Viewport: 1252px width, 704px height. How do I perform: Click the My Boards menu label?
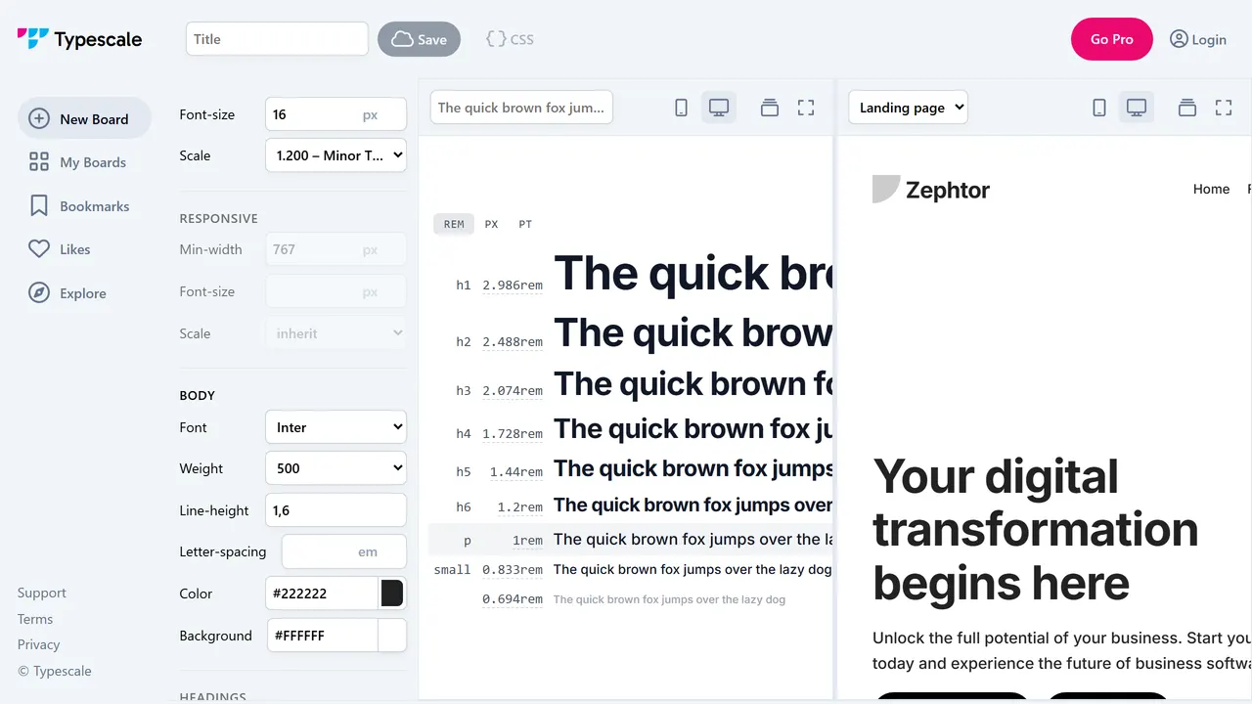point(93,162)
